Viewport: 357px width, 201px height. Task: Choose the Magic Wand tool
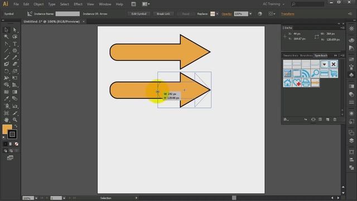[x=6, y=37]
